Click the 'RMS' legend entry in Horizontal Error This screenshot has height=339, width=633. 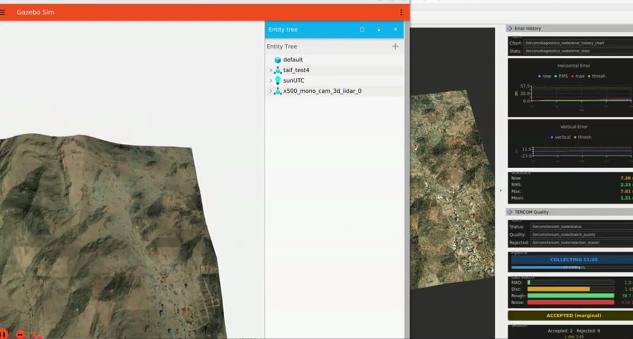(x=562, y=76)
